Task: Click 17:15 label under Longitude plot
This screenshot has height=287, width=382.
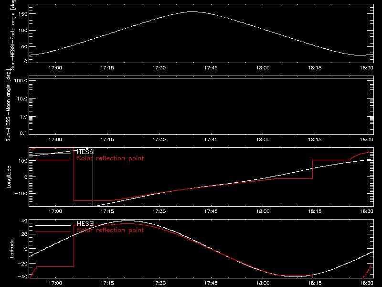Action: (x=107, y=211)
